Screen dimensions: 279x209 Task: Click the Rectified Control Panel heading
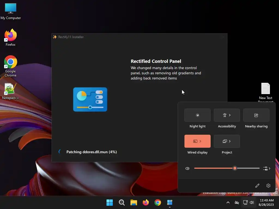tap(156, 61)
